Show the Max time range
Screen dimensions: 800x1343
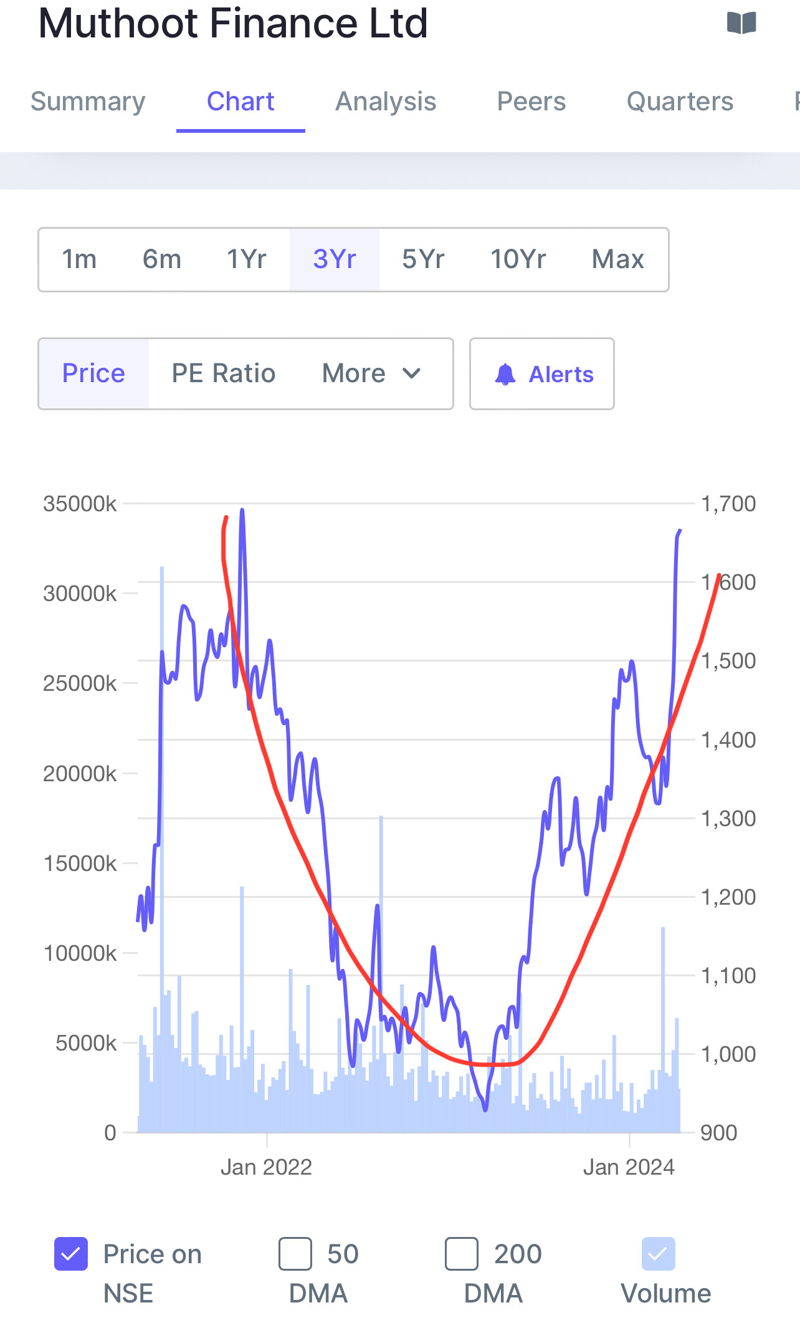617,259
